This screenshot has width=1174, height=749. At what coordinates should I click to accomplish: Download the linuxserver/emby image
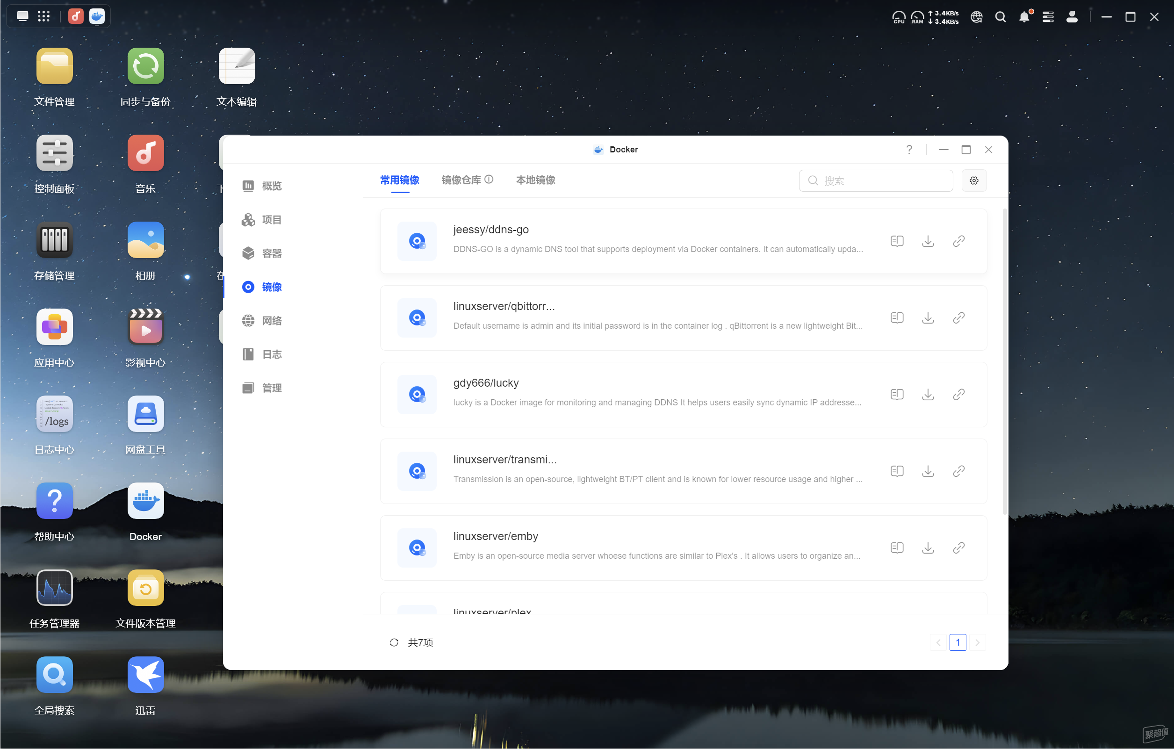tap(928, 547)
